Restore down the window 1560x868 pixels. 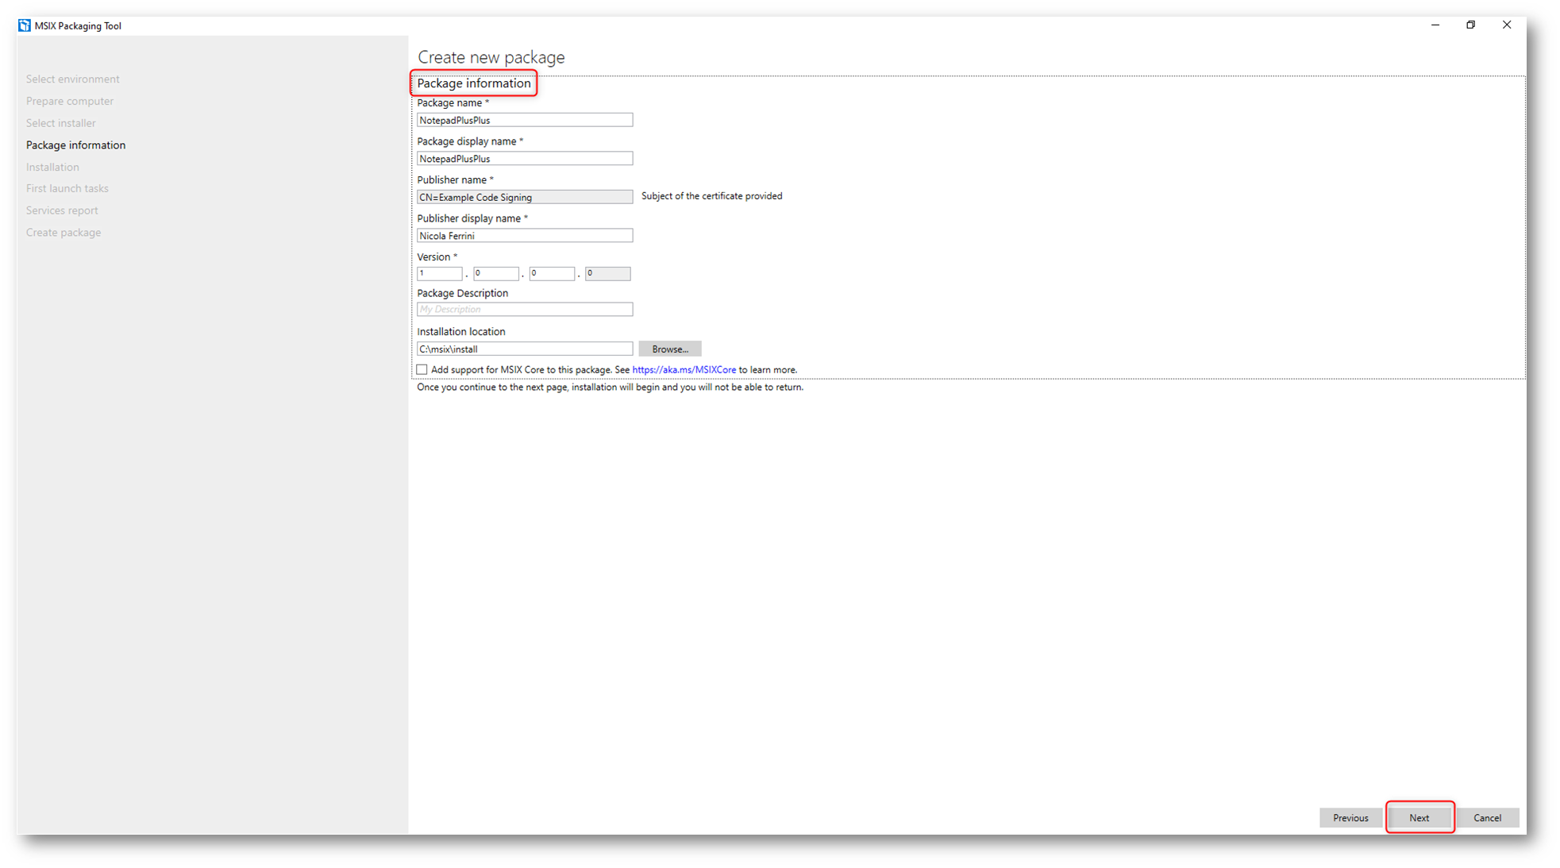[x=1470, y=25]
